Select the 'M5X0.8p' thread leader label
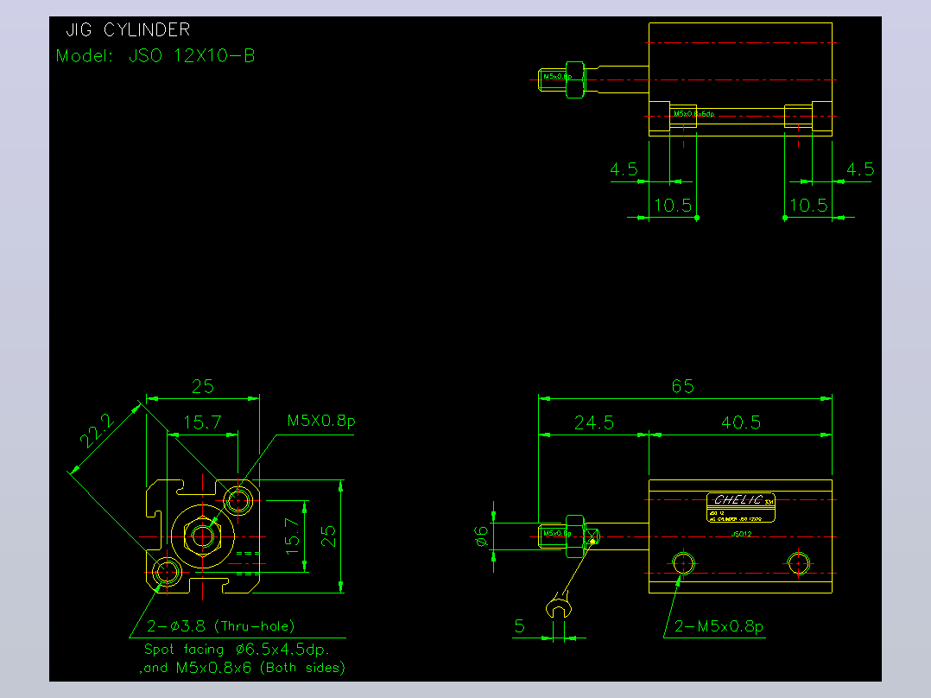 pos(321,422)
